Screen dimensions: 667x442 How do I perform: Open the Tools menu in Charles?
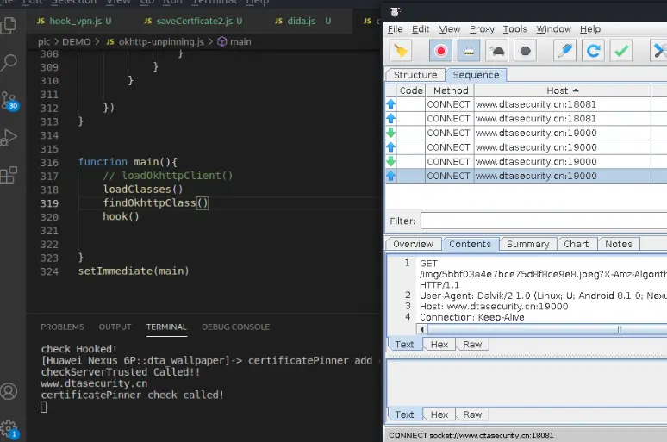(x=514, y=29)
